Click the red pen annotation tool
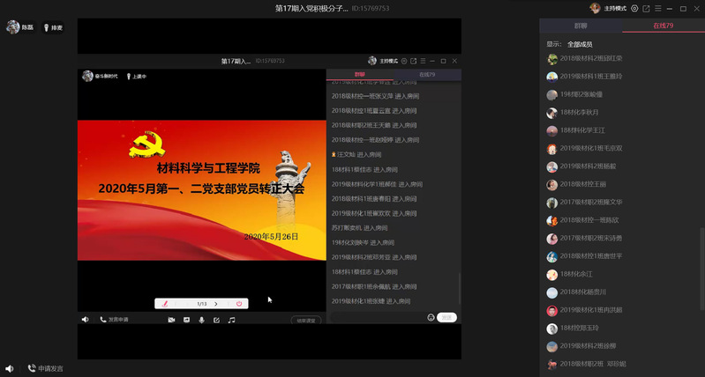The height and width of the screenshot is (377, 705). point(164,303)
